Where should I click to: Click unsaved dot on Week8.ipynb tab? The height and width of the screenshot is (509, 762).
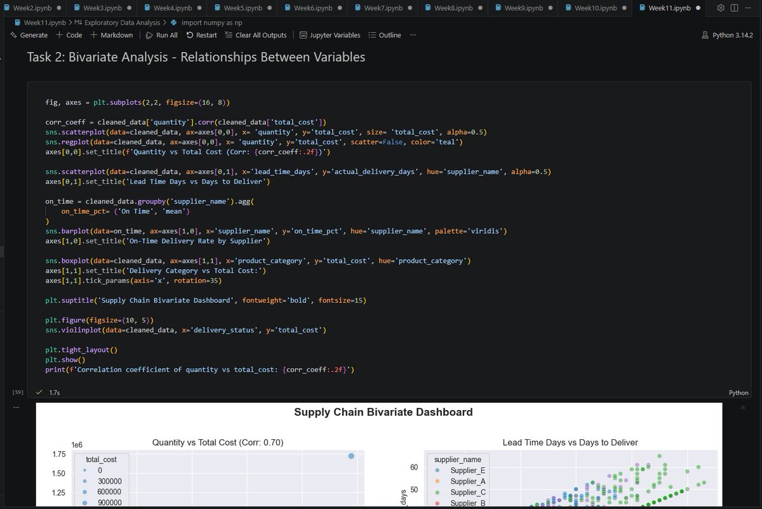(x=479, y=8)
